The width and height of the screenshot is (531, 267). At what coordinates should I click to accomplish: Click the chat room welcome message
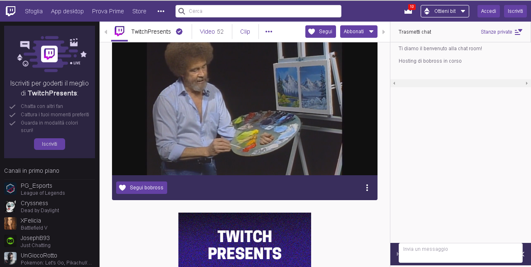point(440,49)
